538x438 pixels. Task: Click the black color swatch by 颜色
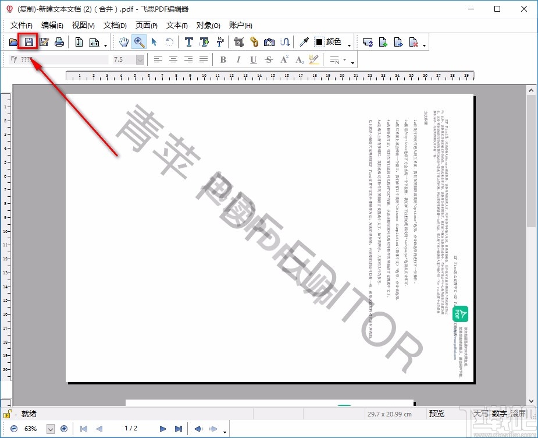(319, 42)
